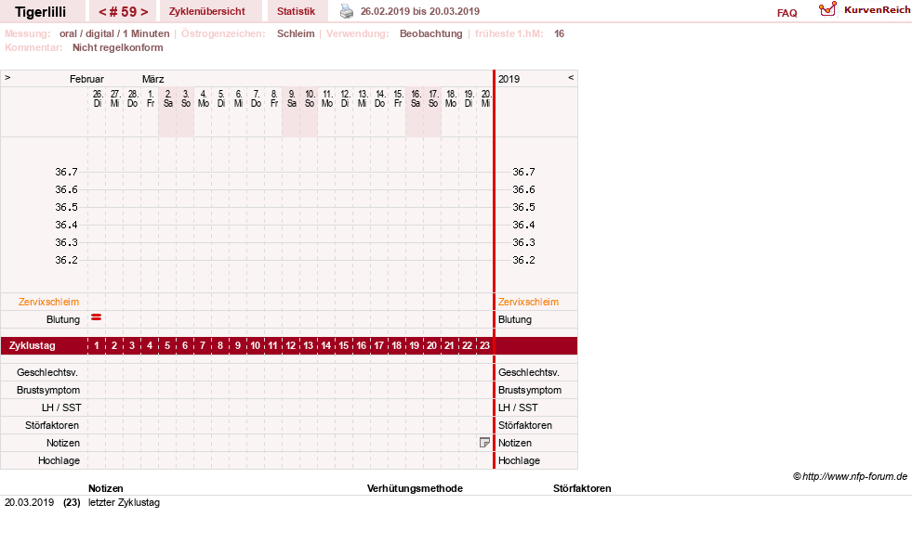Click the Tigerlilli username tab

41,12
